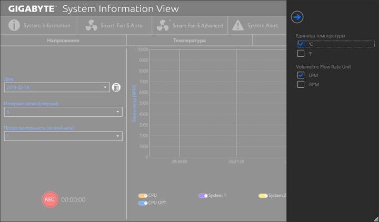Start recording with red REC button
This screenshot has height=222, width=379.
(x=49, y=199)
